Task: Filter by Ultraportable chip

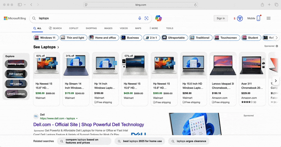Action: coord(175,38)
